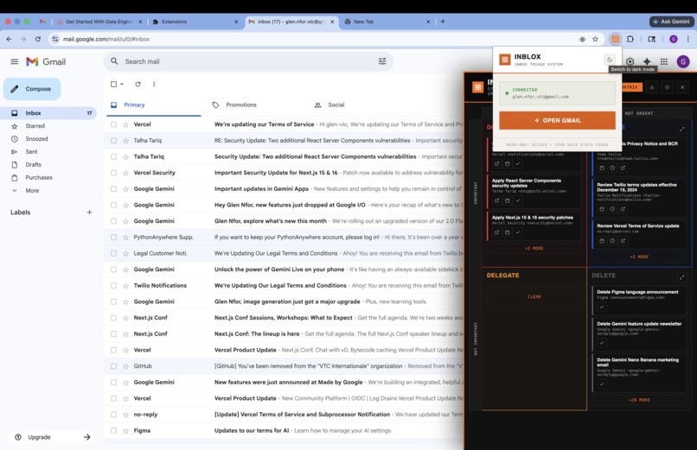Image resolution: width=697 pixels, height=450 pixels.
Task: Bookmark this page with the star icon
Action: [595, 39]
